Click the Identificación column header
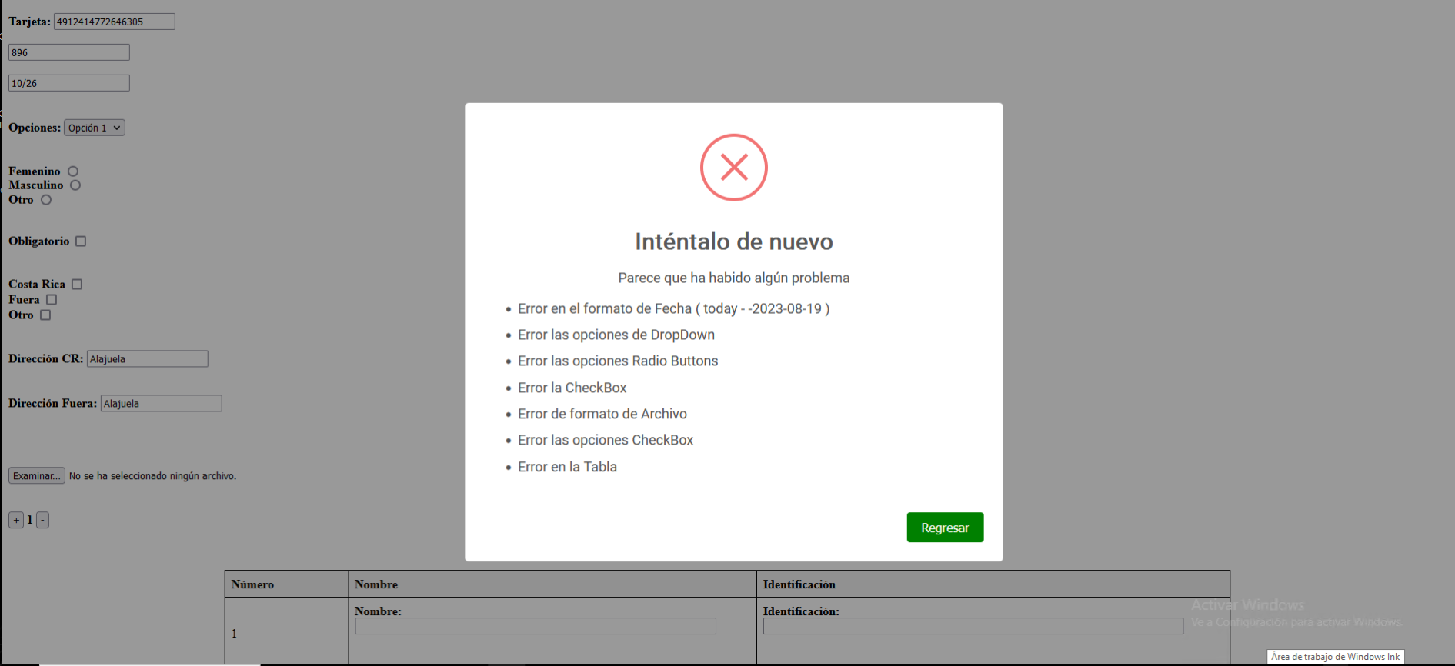 coord(993,584)
